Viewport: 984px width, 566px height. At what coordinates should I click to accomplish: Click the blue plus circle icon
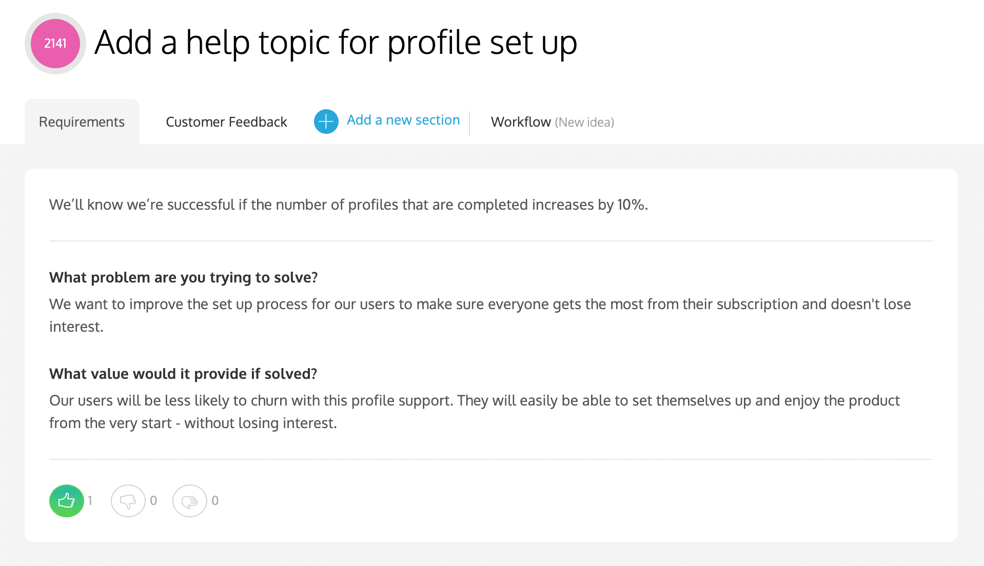point(326,122)
